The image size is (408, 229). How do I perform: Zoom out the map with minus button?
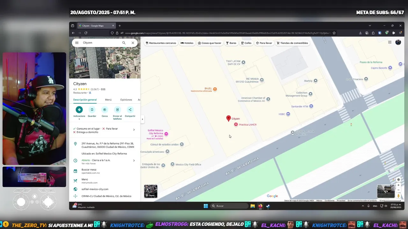[398, 190]
